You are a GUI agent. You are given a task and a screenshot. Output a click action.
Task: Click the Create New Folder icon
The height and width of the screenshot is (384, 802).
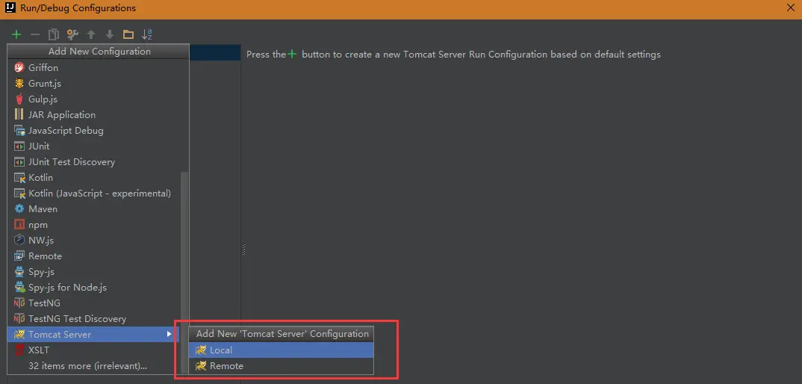[x=128, y=34]
